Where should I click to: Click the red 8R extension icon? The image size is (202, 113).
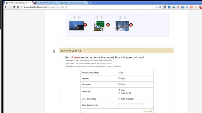click(178, 7)
